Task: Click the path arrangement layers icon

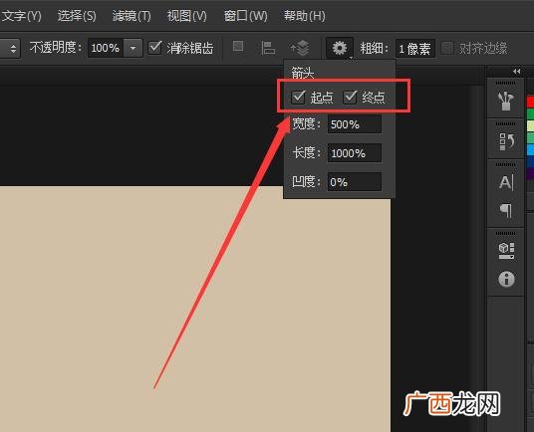Action: pos(300,48)
